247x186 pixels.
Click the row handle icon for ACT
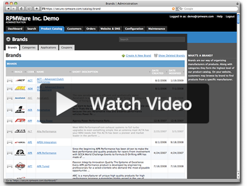(x=9, y=81)
